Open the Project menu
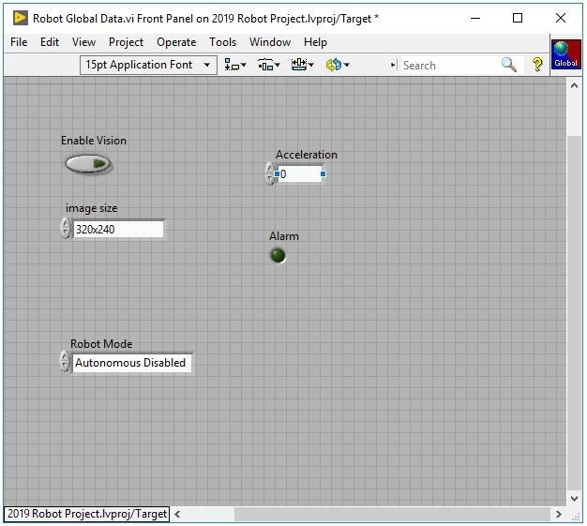 [126, 42]
